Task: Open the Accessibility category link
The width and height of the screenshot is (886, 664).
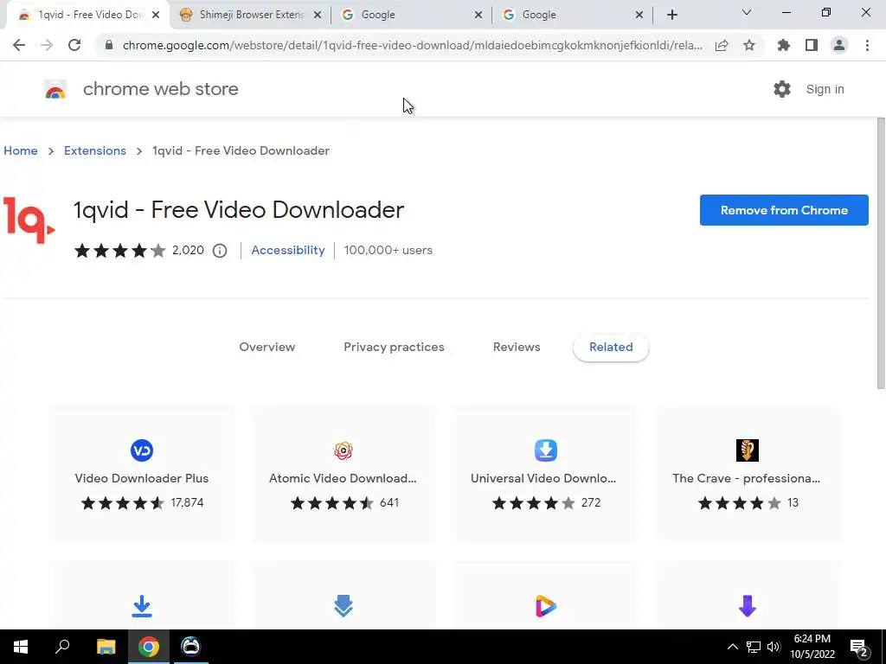Action: click(x=288, y=250)
